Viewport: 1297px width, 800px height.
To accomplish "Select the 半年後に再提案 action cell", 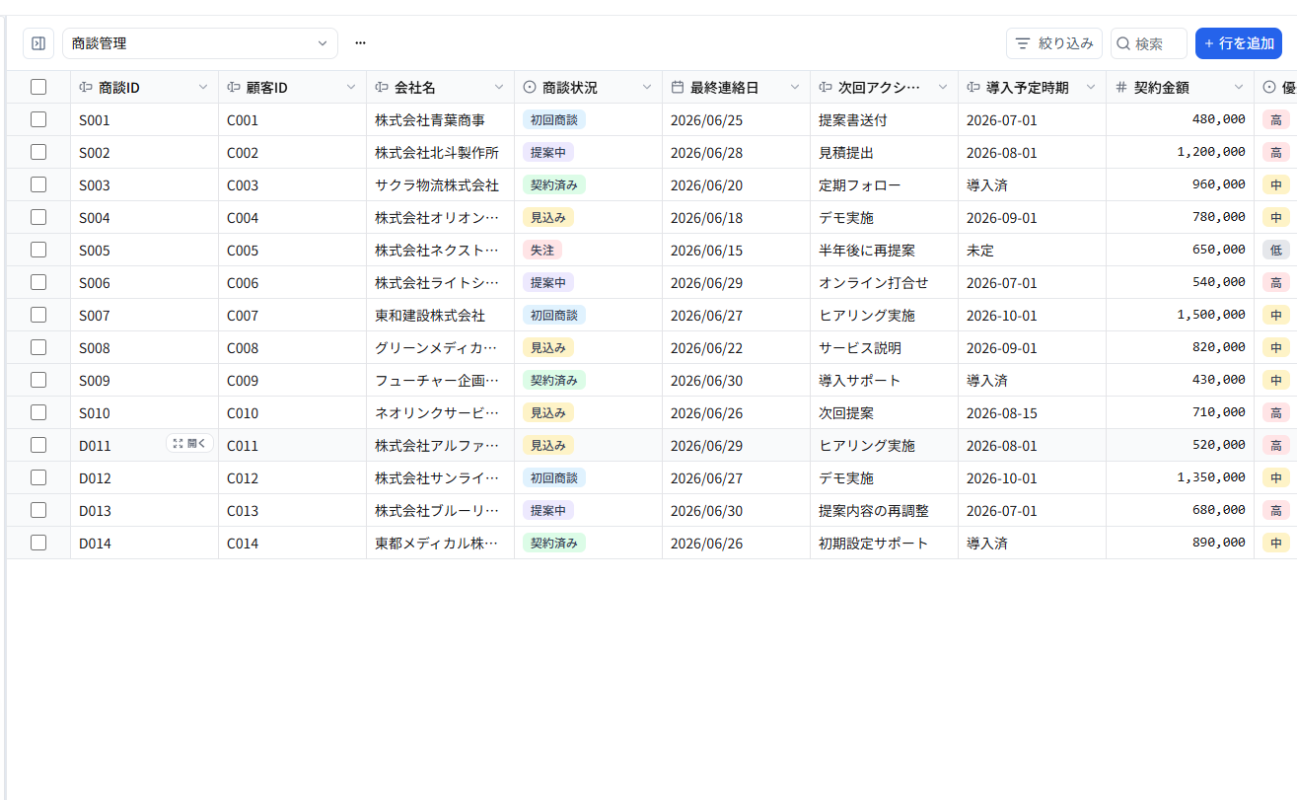I will [x=884, y=251].
